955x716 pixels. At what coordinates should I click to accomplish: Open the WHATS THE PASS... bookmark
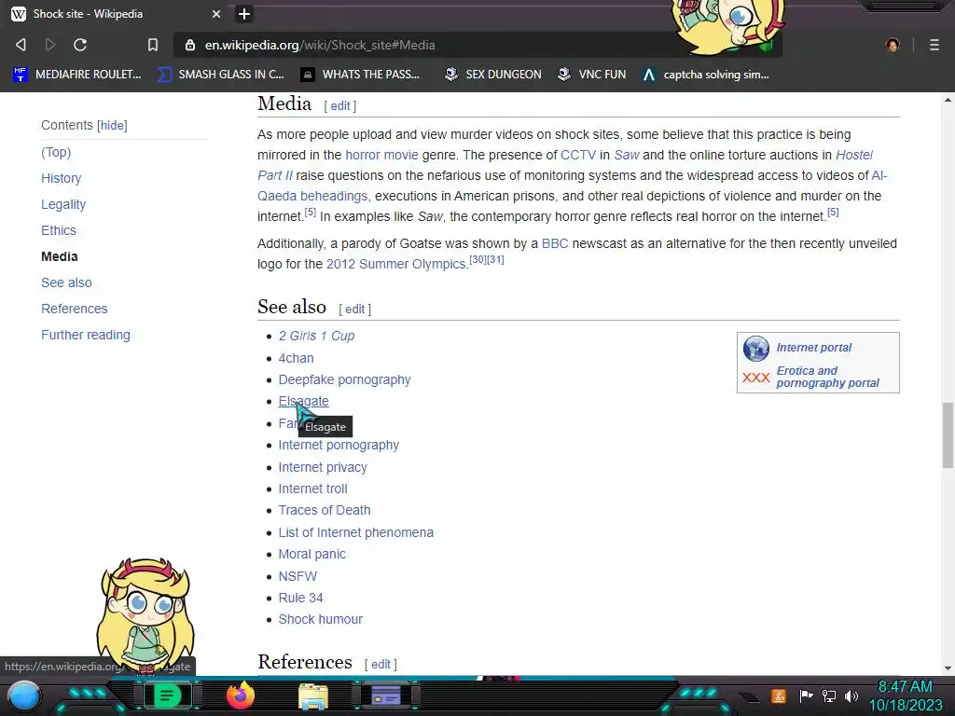tap(360, 75)
